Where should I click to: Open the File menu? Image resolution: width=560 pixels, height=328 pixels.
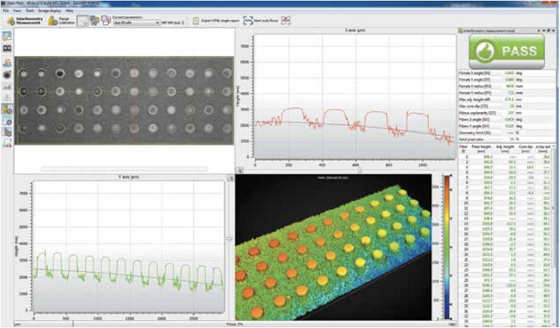[6, 10]
